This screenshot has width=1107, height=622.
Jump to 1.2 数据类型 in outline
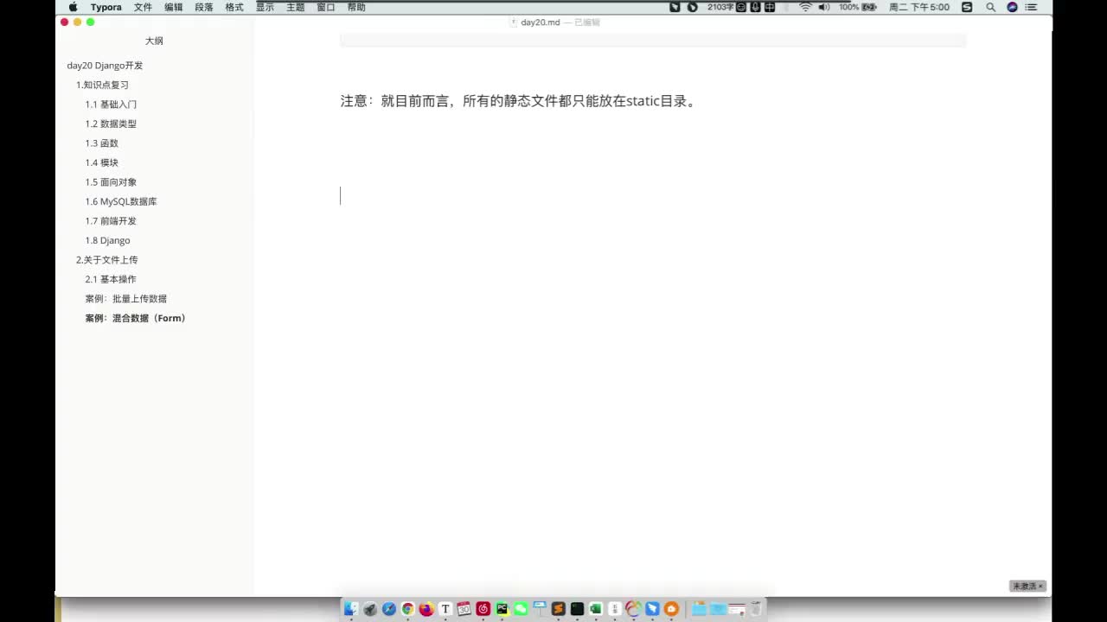click(111, 124)
